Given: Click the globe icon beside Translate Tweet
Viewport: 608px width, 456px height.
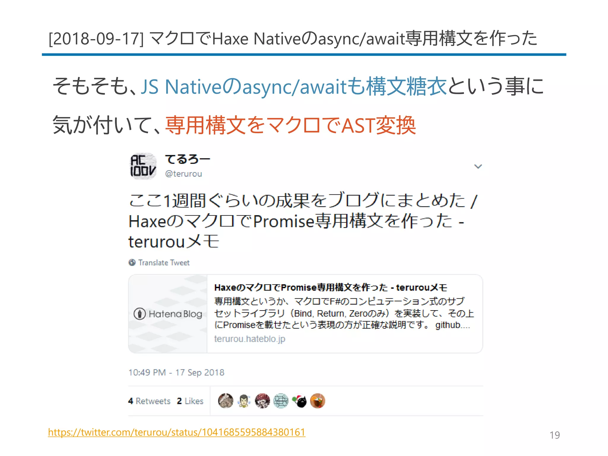Looking at the screenshot, I should pyautogui.click(x=132, y=262).
